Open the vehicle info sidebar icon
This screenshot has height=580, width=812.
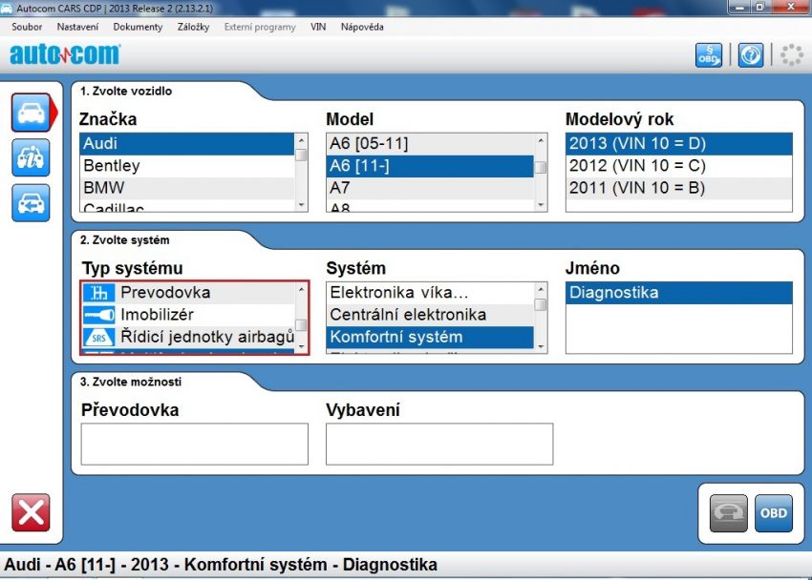point(32,157)
